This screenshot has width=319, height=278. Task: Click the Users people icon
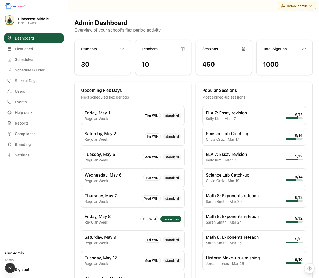pos(10,91)
